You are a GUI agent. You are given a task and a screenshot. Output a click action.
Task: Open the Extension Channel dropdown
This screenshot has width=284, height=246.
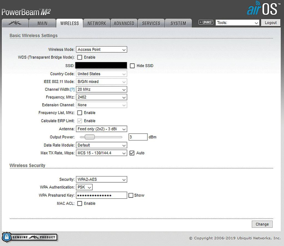click(102, 105)
